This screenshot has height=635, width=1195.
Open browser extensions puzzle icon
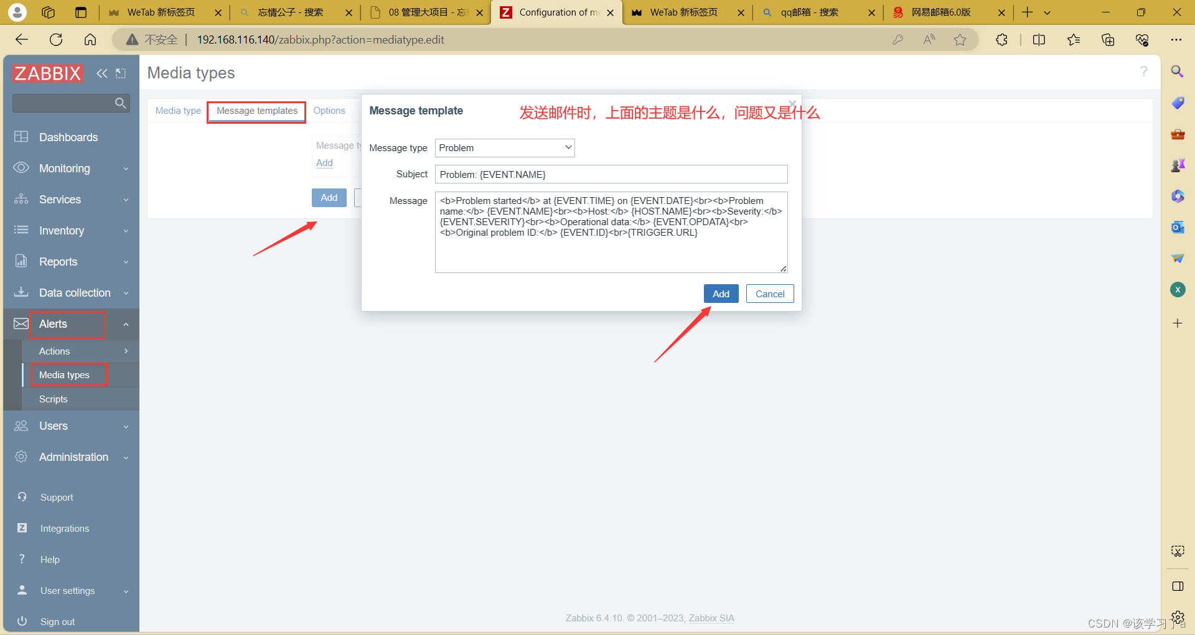click(x=1001, y=40)
